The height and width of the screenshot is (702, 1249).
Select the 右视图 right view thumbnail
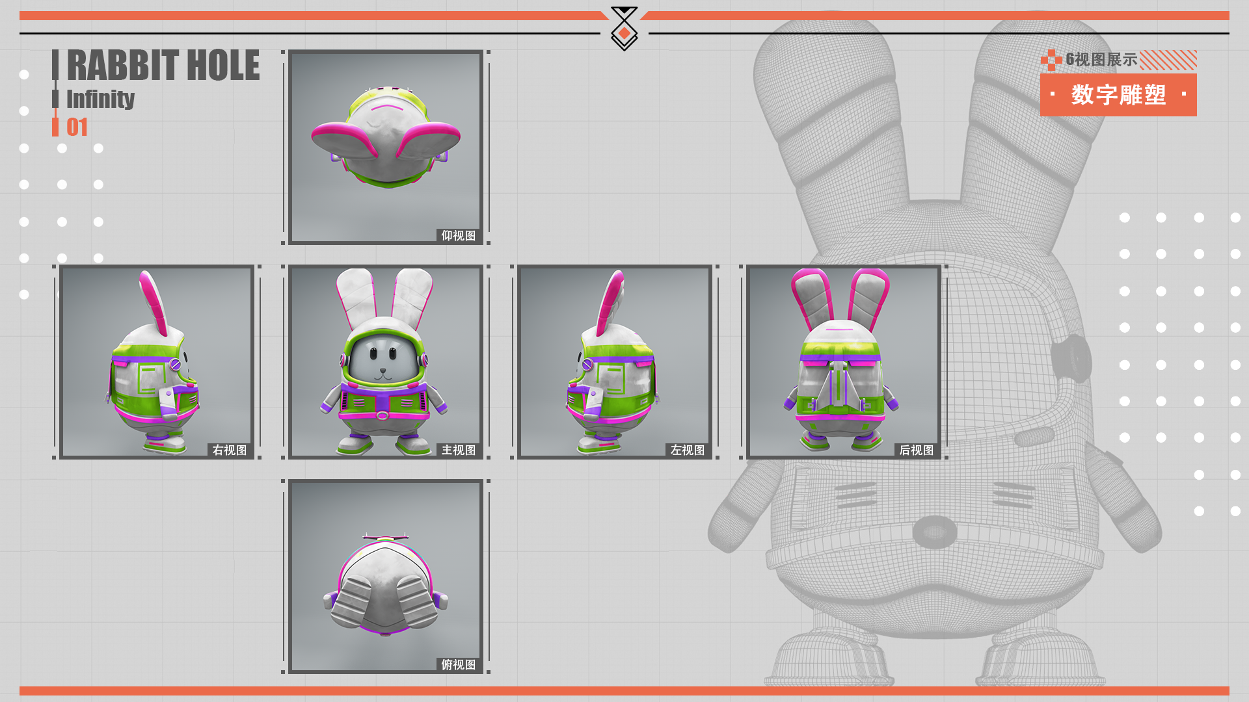point(157,361)
